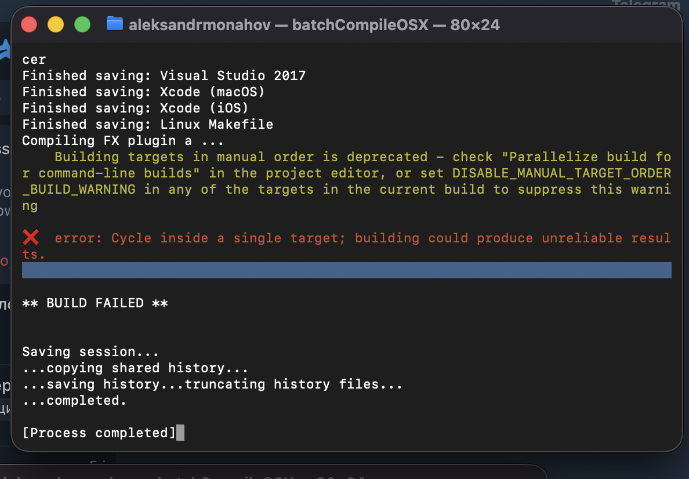Click the terminal cursor after Process completed
Image resolution: width=689 pixels, height=479 pixels.
coord(180,433)
